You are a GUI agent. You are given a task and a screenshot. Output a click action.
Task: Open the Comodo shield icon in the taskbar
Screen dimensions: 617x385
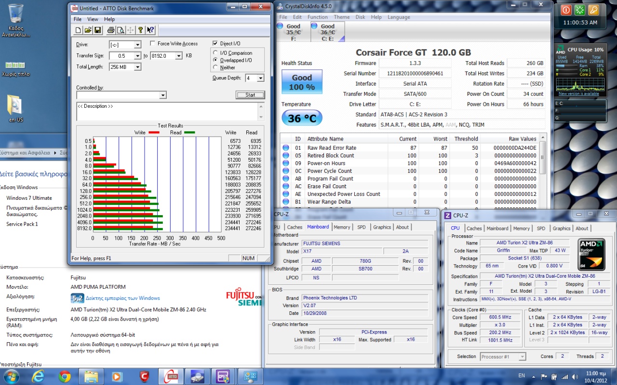click(144, 376)
